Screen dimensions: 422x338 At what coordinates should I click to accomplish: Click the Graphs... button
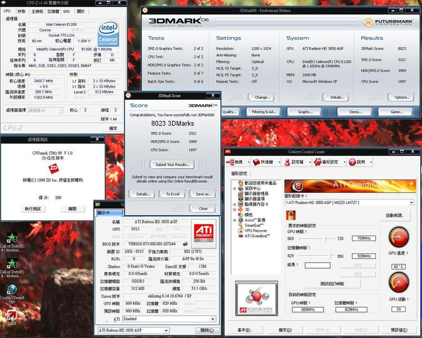[305, 112]
